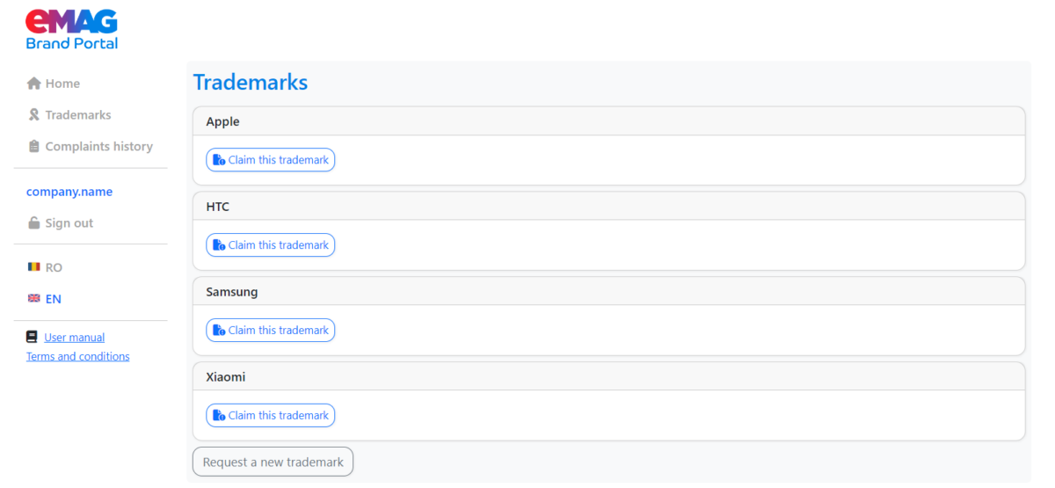This screenshot has height=488, width=1055.
Task: Go to Trademarks in the sidebar
Action: click(78, 115)
